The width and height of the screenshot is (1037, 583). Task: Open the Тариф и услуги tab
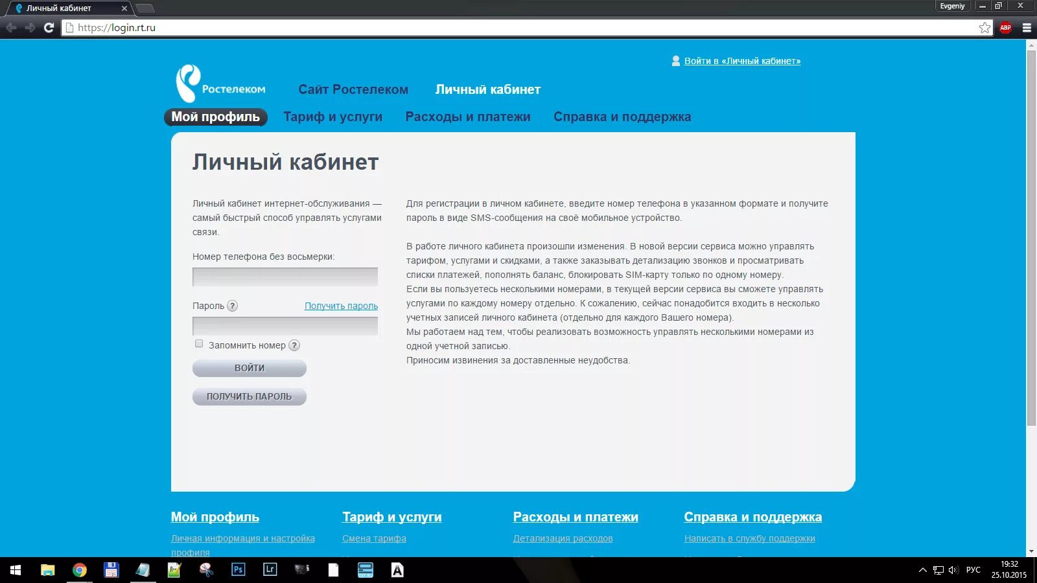coord(332,117)
